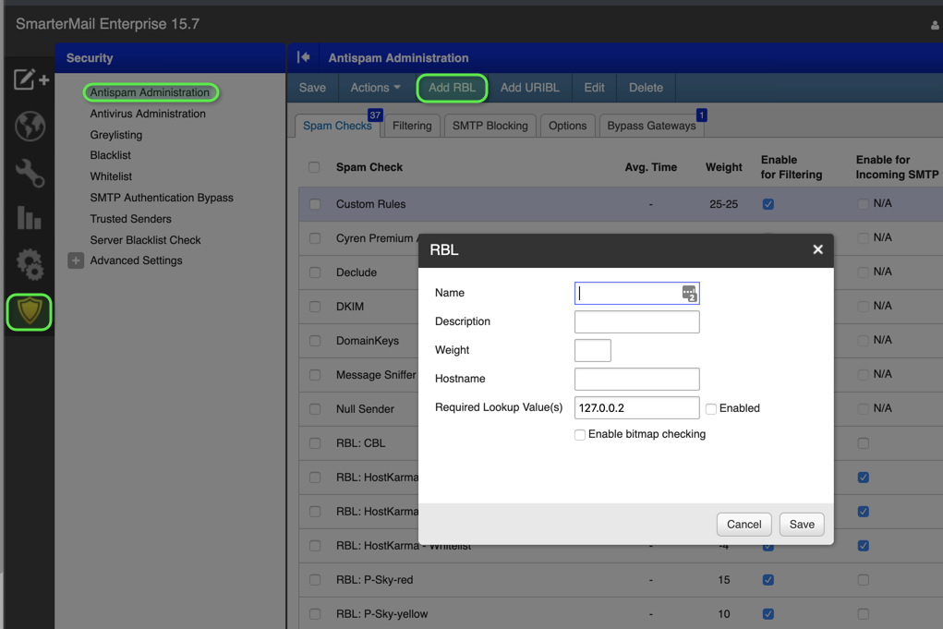Open the SMTP Blocking tab
The image size is (943, 629).
(490, 126)
